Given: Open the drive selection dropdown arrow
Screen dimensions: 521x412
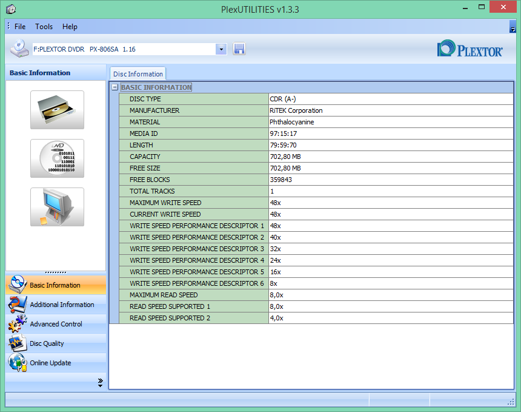Looking at the screenshot, I should (221, 49).
